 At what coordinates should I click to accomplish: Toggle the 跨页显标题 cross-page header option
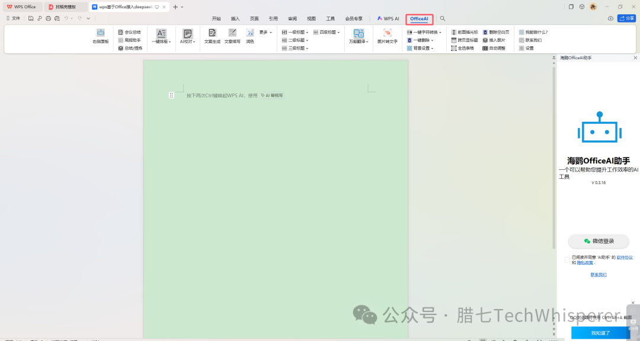click(466, 40)
